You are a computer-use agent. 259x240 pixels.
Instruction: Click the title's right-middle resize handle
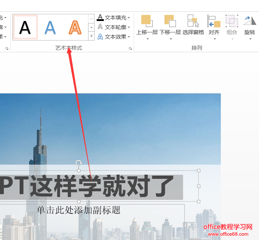(199, 186)
